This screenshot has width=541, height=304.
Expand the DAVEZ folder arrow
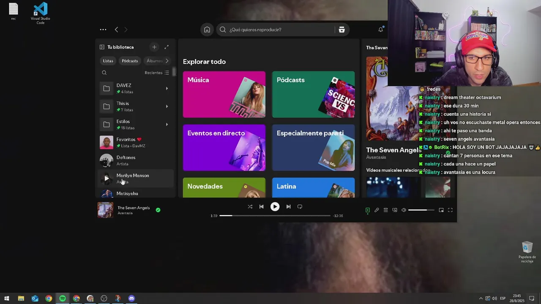tap(167, 89)
